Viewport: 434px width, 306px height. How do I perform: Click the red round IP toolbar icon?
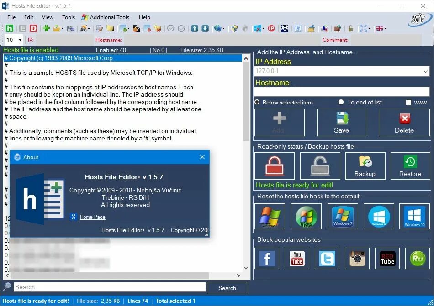click(271, 28)
